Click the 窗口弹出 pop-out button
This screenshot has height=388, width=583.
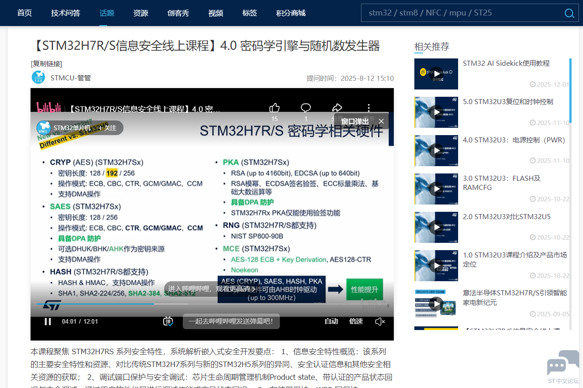coord(355,121)
